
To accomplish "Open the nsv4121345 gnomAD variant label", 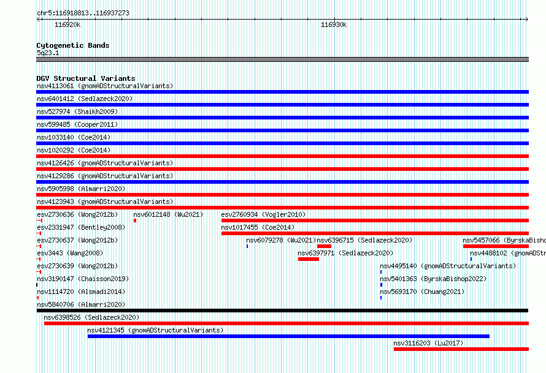I will point(155,330).
